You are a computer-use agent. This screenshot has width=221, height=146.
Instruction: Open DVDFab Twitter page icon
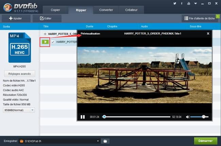[x=175, y=3]
